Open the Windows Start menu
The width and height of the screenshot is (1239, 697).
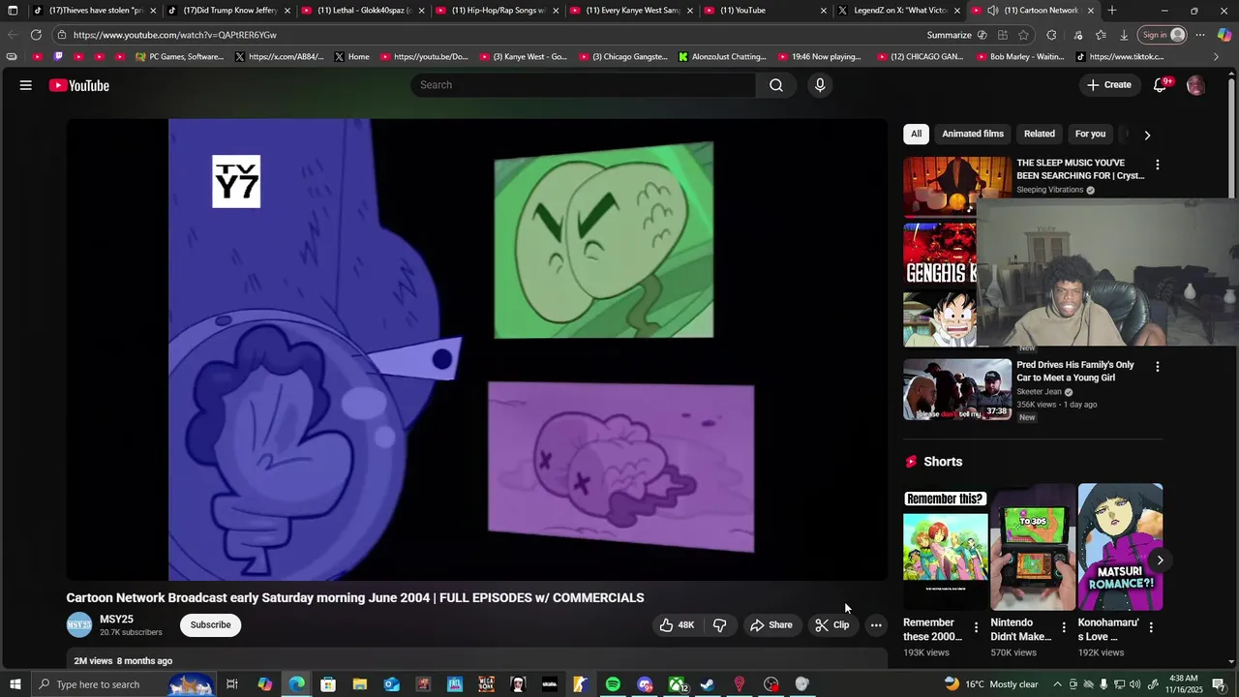click(15, 684)
